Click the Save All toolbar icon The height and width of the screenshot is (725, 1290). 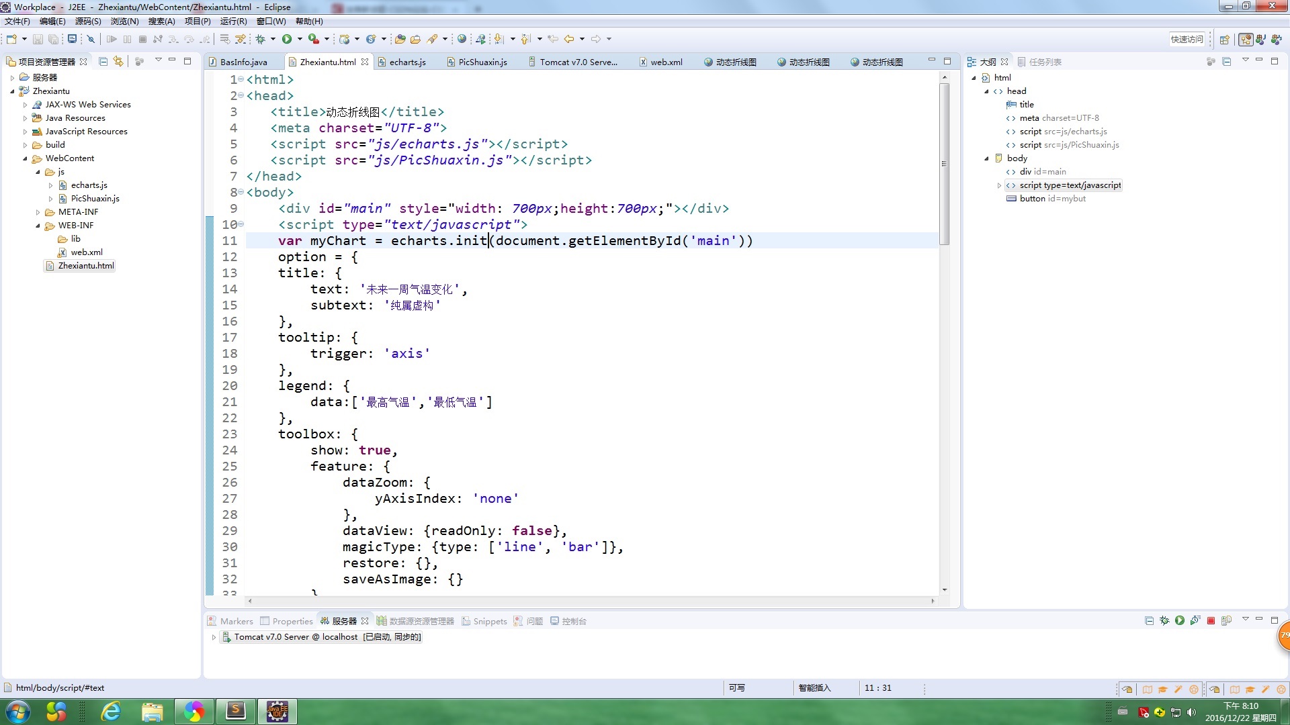click(53, 39)
